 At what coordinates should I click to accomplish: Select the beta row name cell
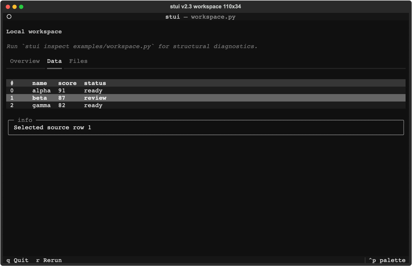(x=40, y=98)
